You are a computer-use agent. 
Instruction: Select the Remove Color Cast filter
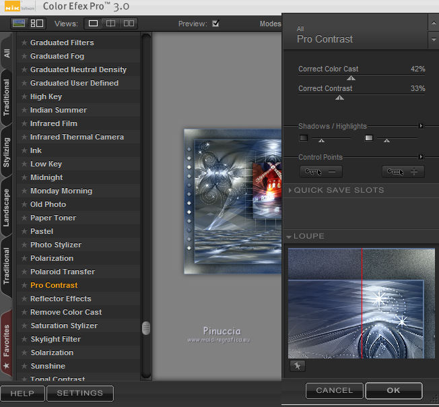(78, 312)
